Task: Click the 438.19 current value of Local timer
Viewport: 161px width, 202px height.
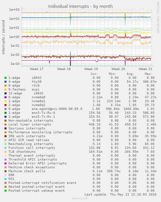Action: pyautogui.click(x=95, y=125)
